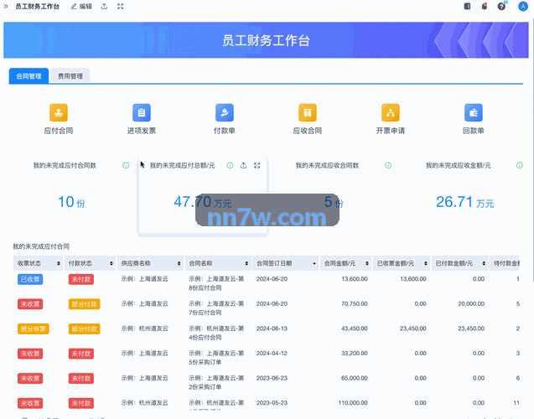
Task: Open the layout panel icon at top right
Action: click(x=467, y=6)
